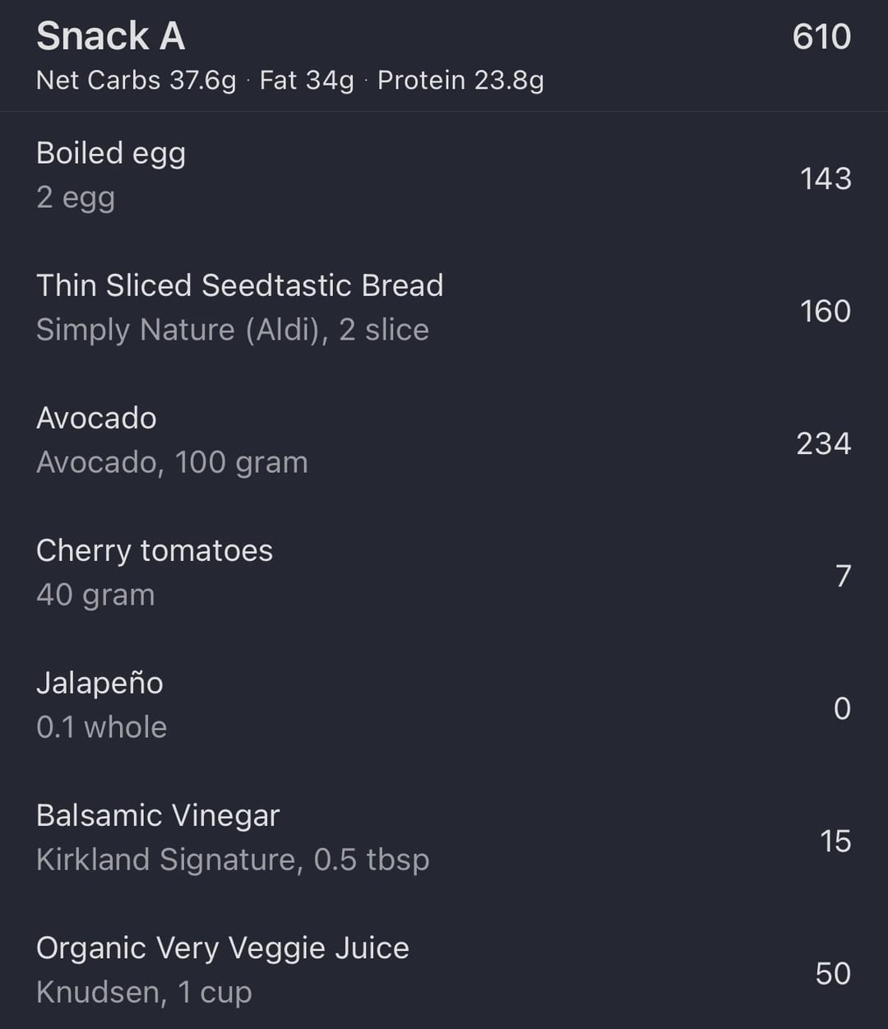Open Thin Sliced Seedtastic Bread entry
Screen dimensions: 888x1029
tap(239, 285)
